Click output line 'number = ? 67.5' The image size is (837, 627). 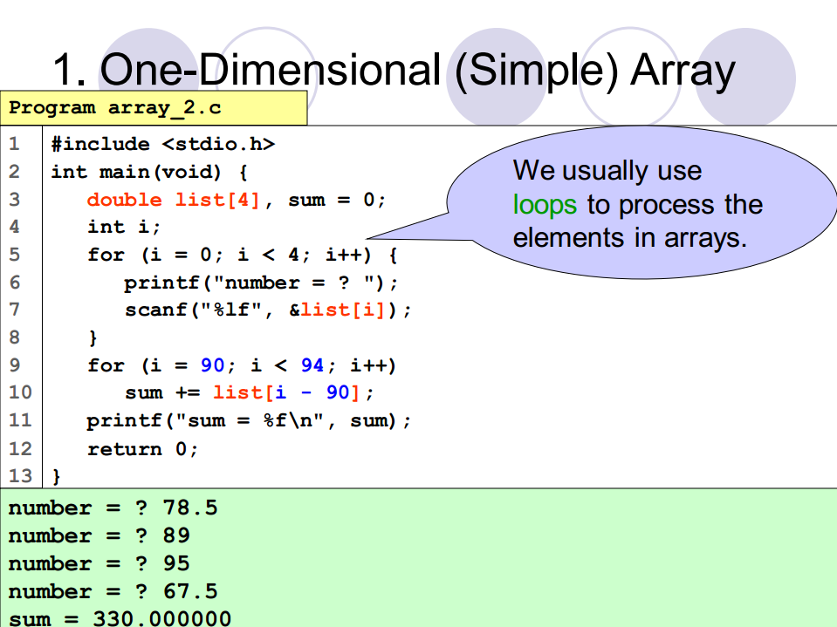click(113, 591)
